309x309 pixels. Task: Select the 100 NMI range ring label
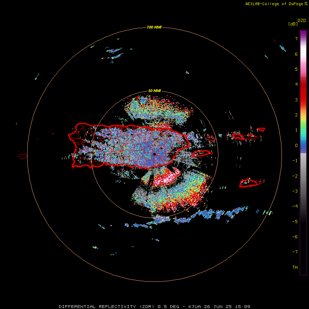click(x=154, y=27)
